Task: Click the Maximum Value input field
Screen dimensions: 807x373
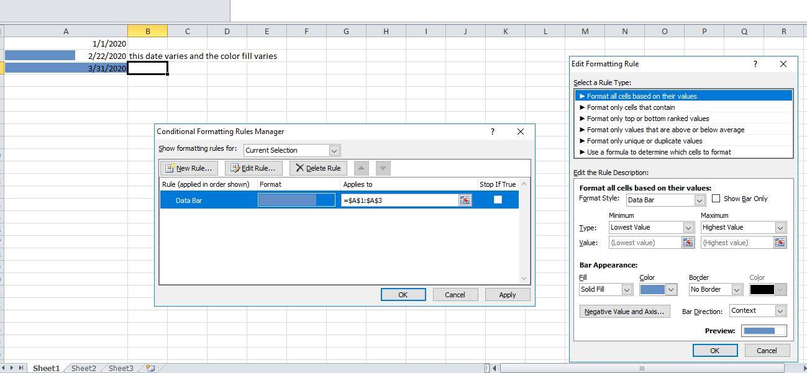Action: click(737, 243)
